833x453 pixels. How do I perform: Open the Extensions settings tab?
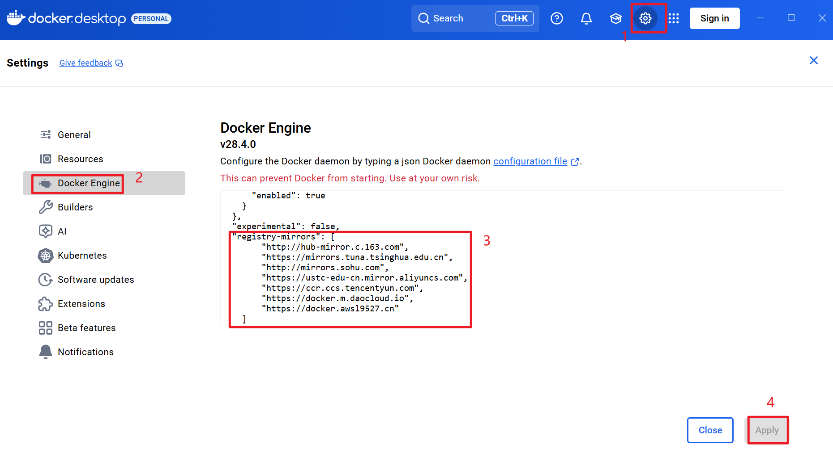pos(104,303)
